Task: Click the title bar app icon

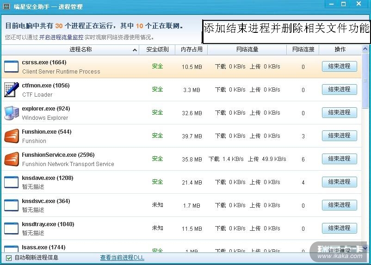Action: [6, 6]
